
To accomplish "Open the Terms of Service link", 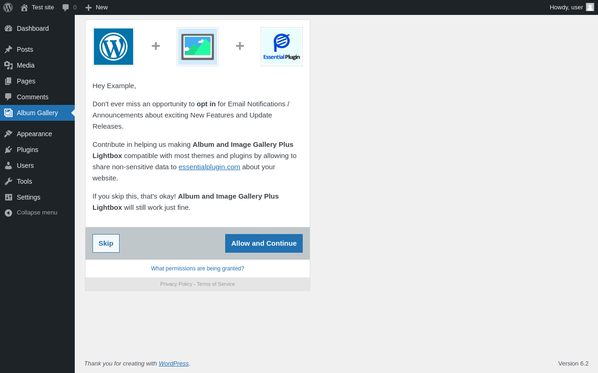I will tap(216, 284).
